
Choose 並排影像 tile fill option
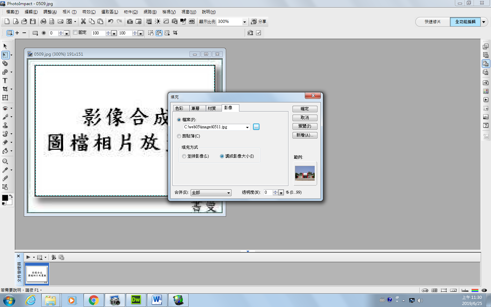tap(184, 156)
